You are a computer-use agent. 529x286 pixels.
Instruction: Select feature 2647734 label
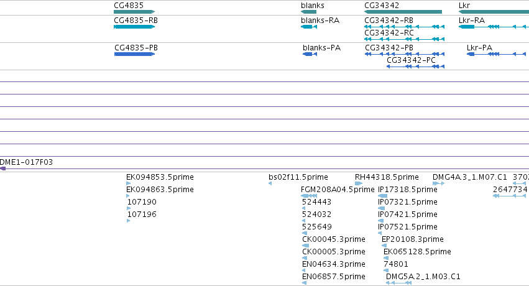coord(510,190)
